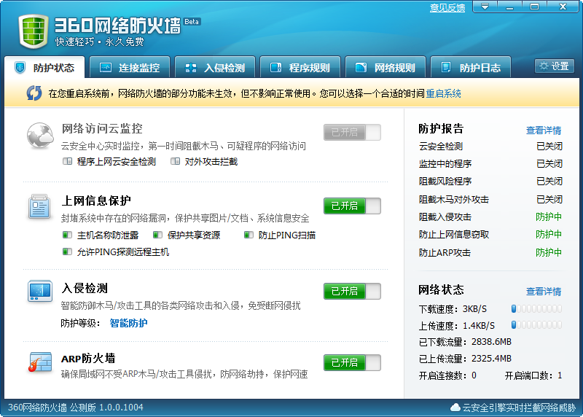This screenshot has height=417, width=583.
Task: Click the Beta badge by the title
Action: click(x=192, y=22)
